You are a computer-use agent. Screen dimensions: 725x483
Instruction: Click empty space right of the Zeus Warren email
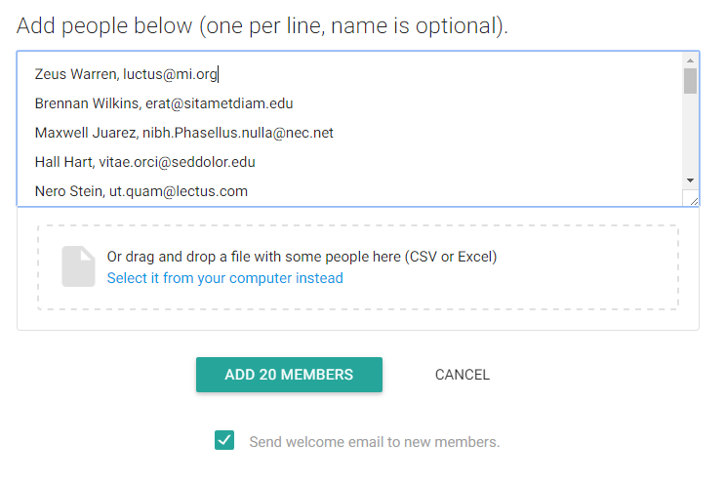point(439,74)
